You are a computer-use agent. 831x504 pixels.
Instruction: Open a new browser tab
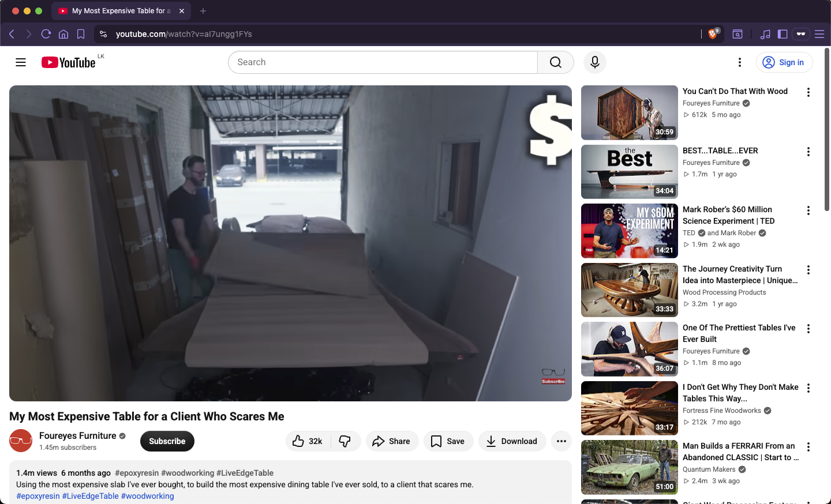click(203, 11)
